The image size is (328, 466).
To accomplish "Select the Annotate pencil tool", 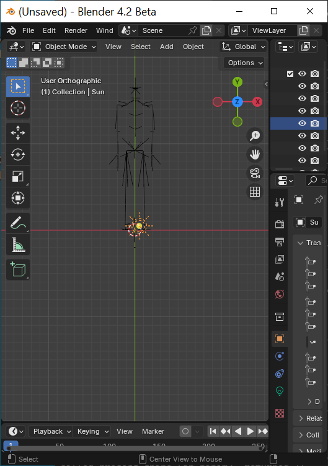I will coord(18,223).
